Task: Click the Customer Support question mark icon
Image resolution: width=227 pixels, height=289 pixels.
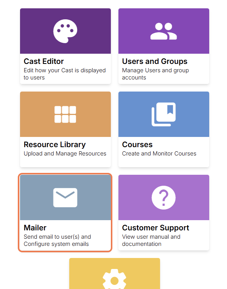Action: click(x=163, y=197)
